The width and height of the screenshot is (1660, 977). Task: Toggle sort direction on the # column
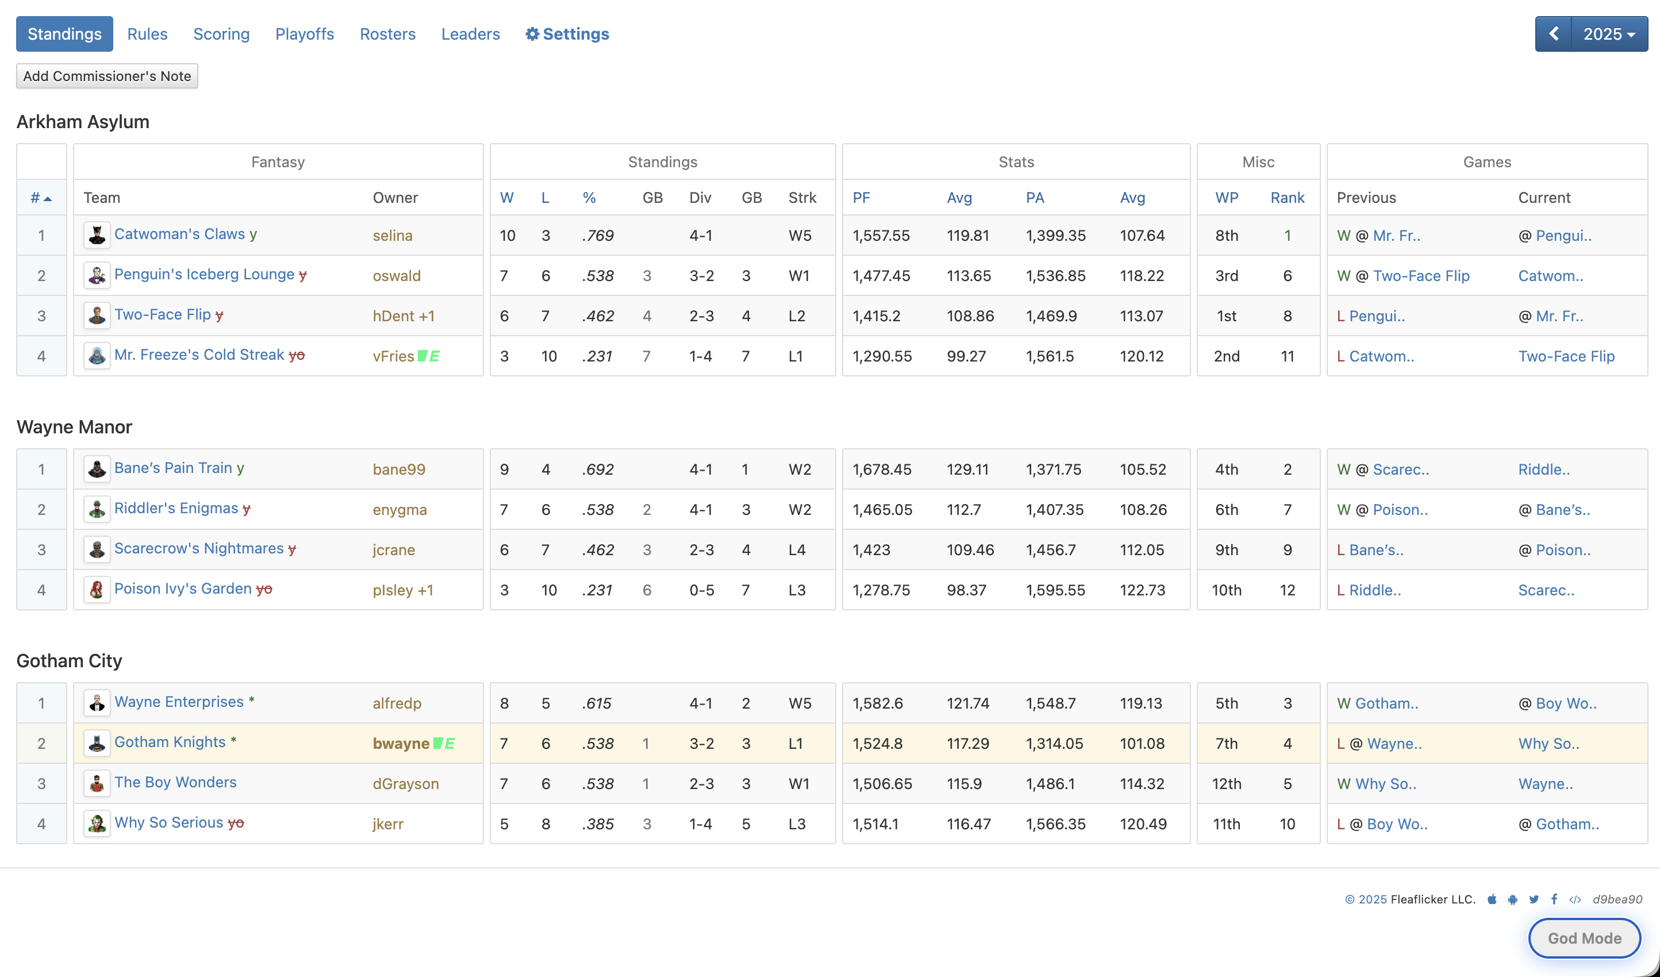click(x=41, y=197)
